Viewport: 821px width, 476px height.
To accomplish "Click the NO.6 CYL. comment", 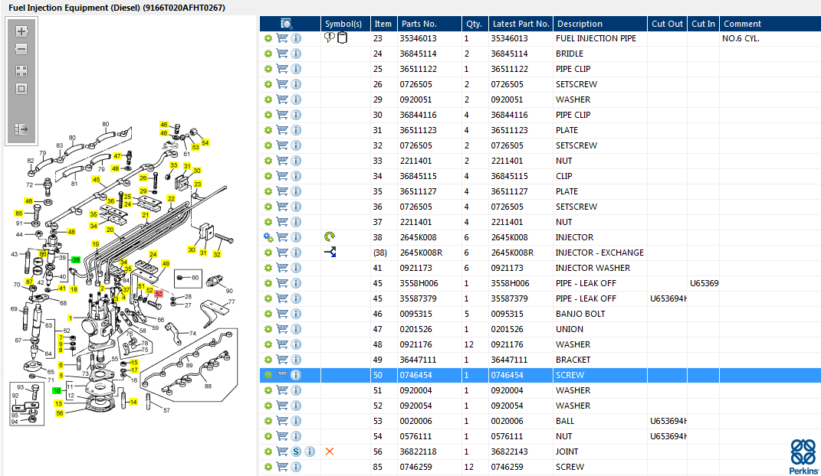I will click(x=741, y=38).
